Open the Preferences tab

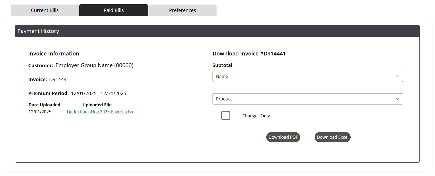[182, 10]
